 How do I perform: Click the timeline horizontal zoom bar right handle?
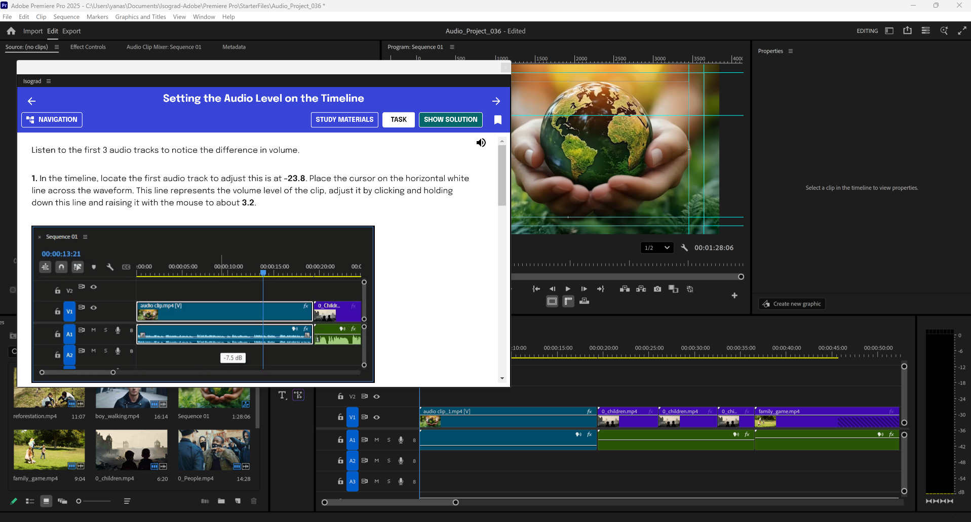(456, 502)
